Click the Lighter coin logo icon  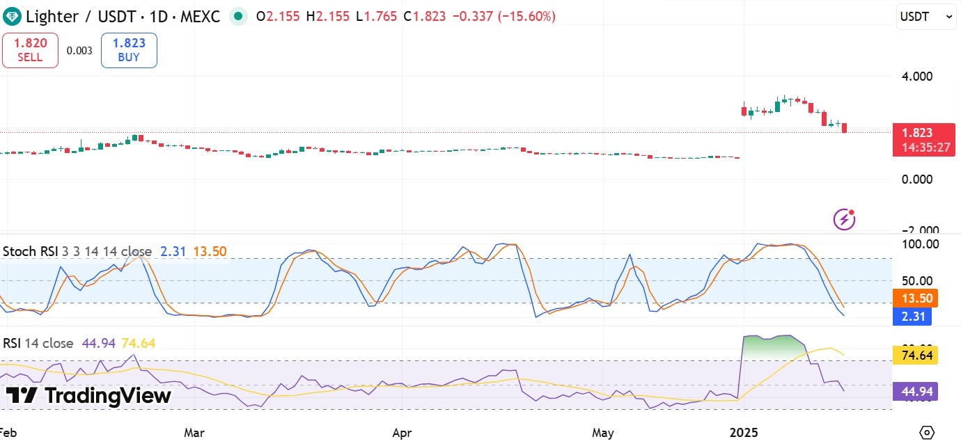pyautogui.click(x=10, y=15)
